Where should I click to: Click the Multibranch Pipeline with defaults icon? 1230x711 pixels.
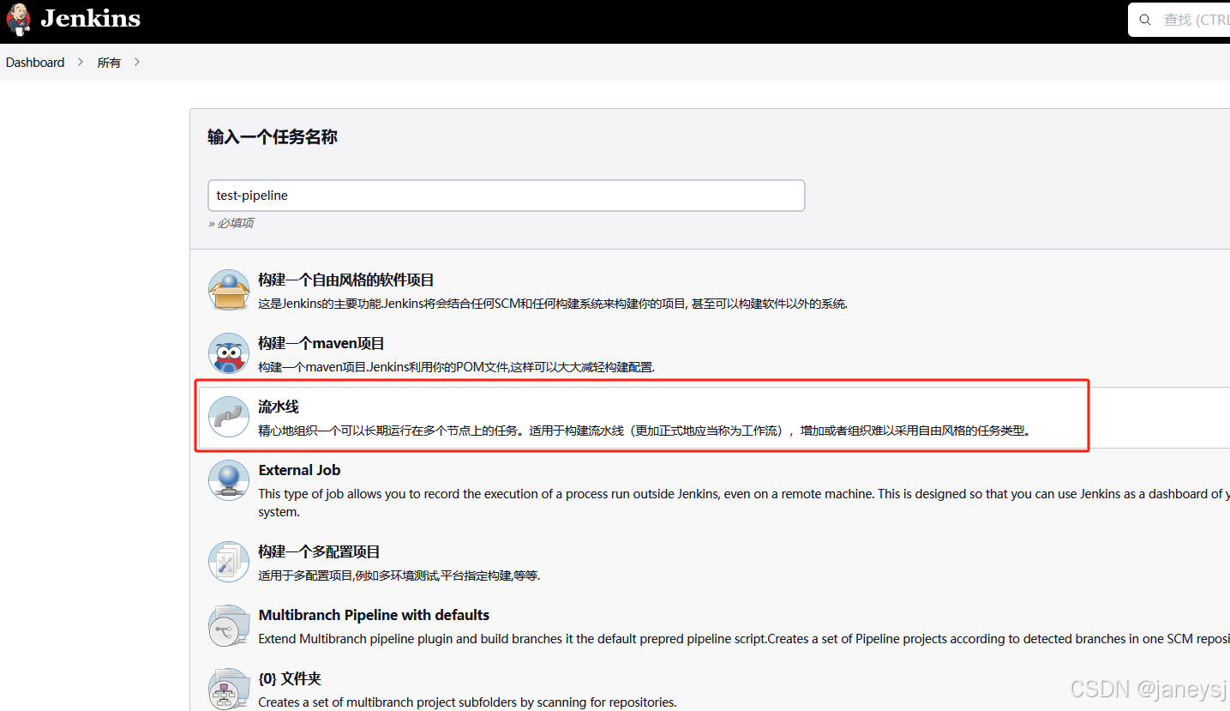tap(228, 625)
